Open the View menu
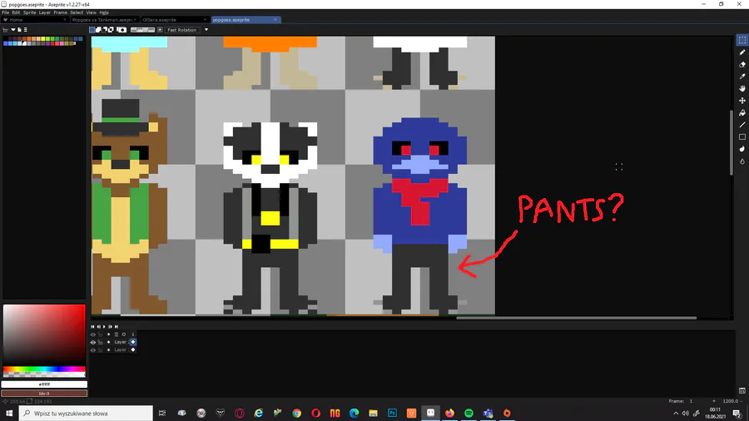The width and height of the screenshot is (749, 421). tap(91, 12)
